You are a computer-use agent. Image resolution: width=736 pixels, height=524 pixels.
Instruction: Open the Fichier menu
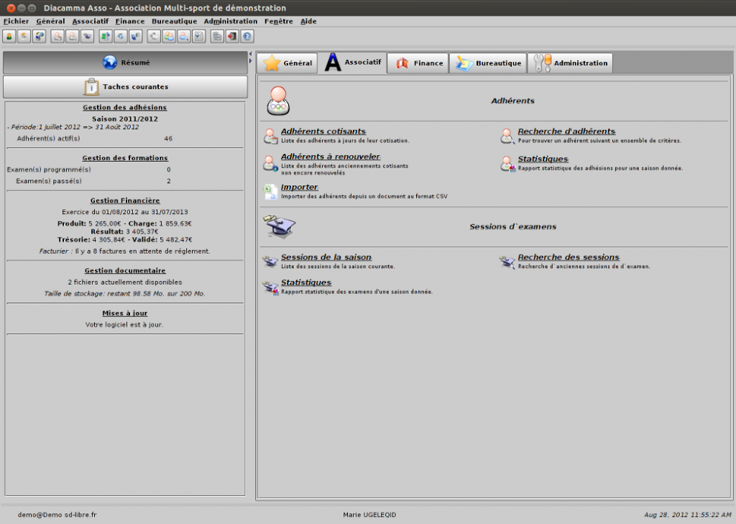pyautogui.click(x=16, y=21)
